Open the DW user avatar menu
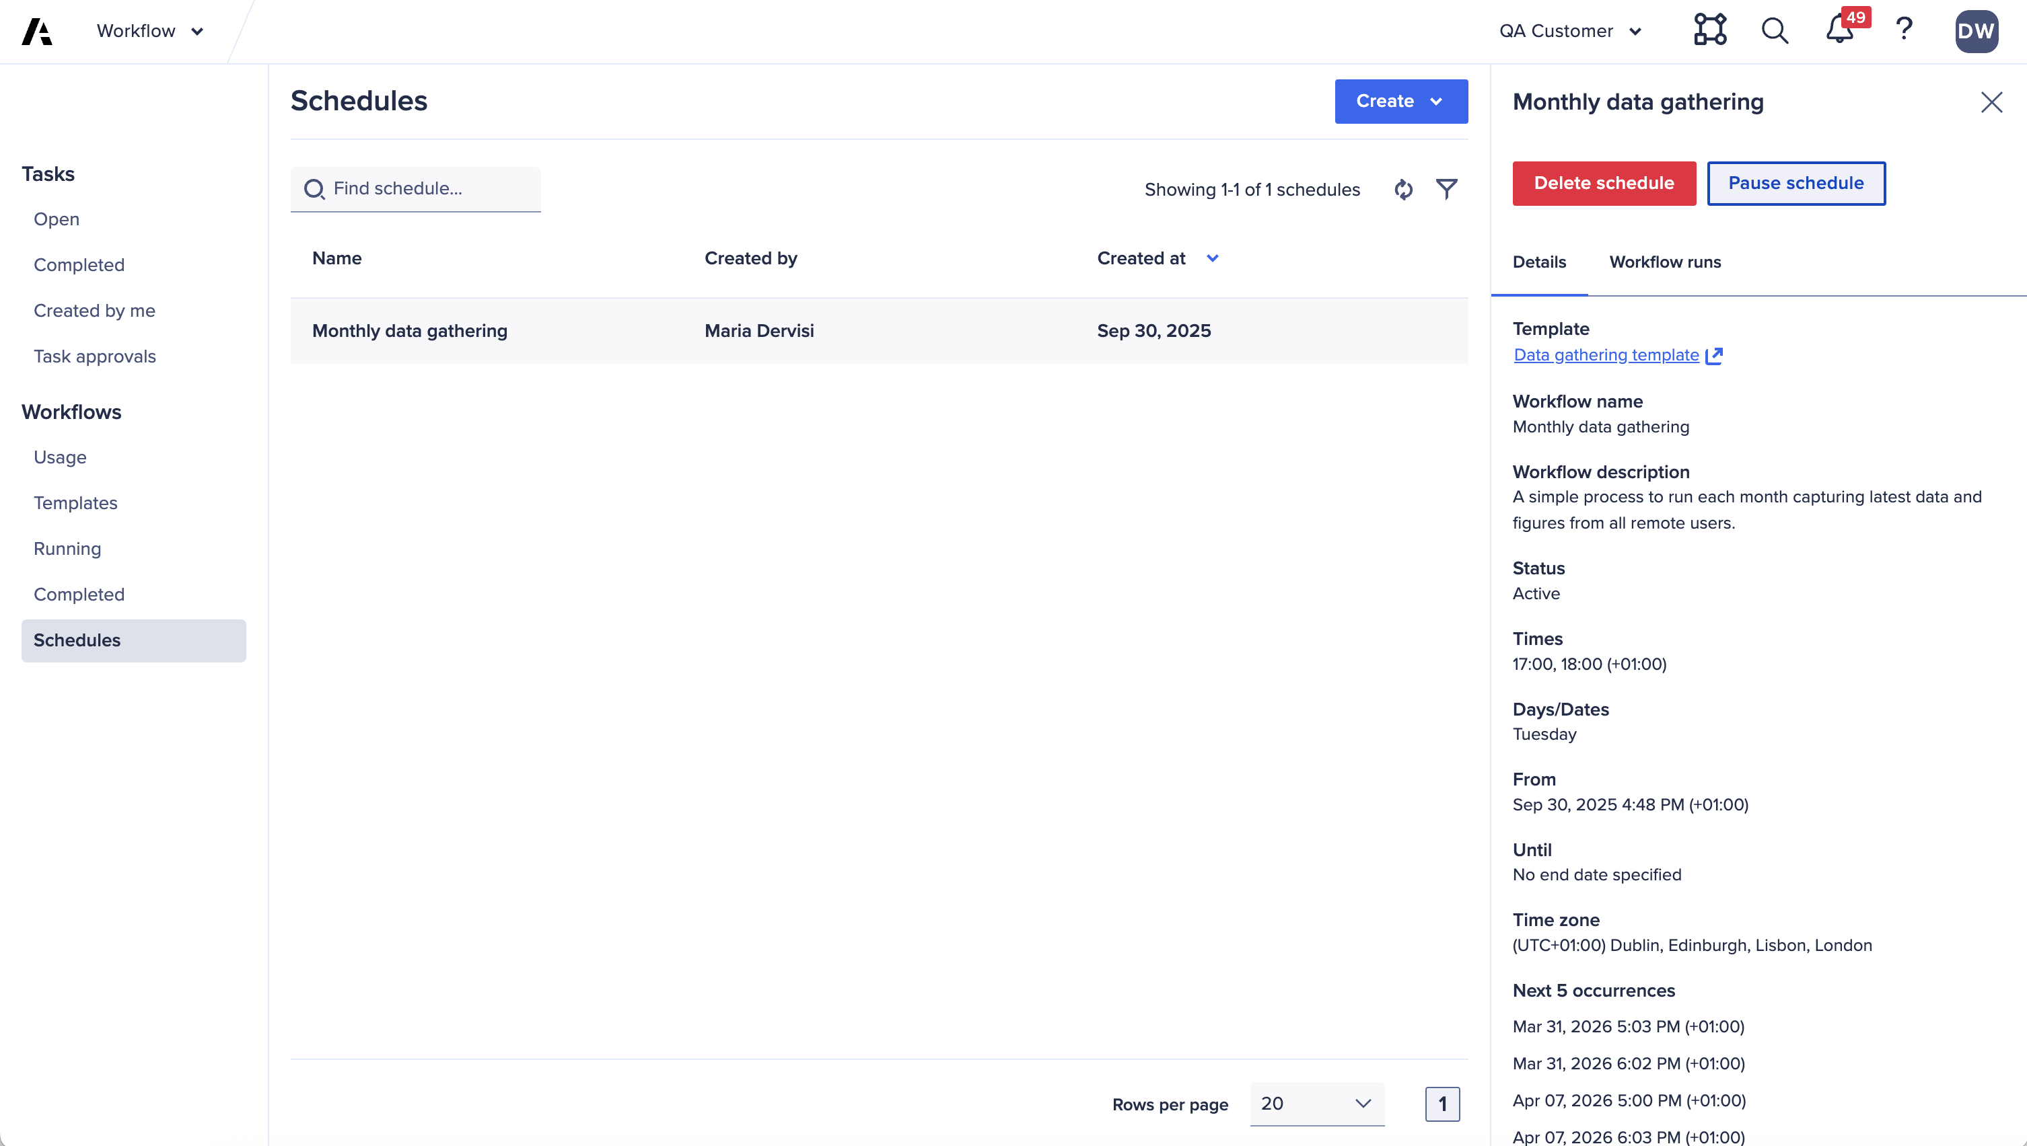2027x1146 pixels. (x=1976, y=32)
